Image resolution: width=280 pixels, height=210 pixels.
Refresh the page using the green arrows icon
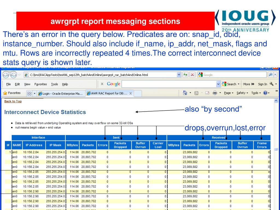coord(185,75)
